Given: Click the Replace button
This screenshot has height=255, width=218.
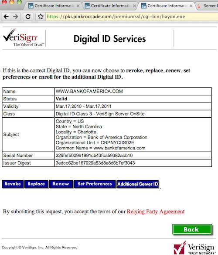Looking at the screenshot, I should (x=36, y=184).
